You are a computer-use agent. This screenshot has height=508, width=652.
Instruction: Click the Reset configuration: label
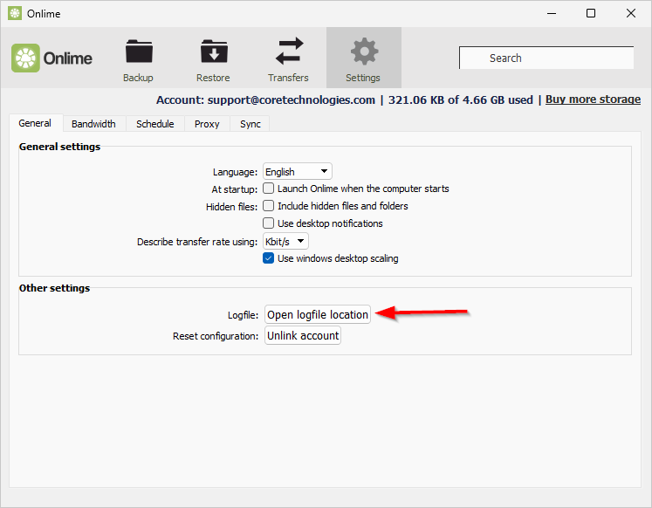216,336
